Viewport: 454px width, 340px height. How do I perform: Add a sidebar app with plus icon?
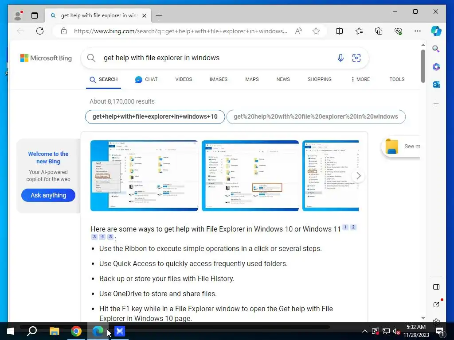[x=436, y=104]
